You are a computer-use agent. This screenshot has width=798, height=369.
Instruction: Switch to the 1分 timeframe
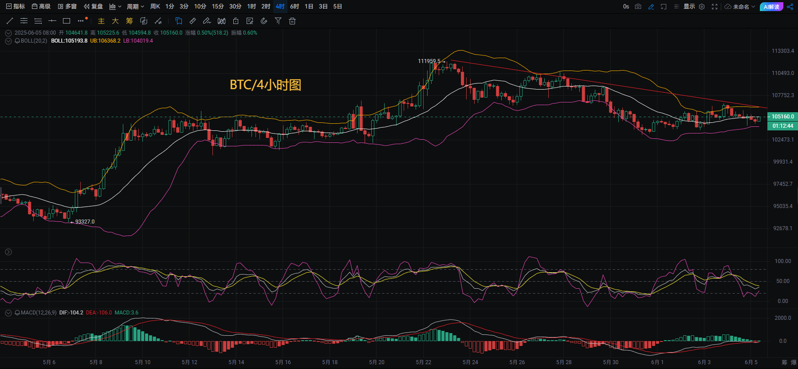[170, 7]
